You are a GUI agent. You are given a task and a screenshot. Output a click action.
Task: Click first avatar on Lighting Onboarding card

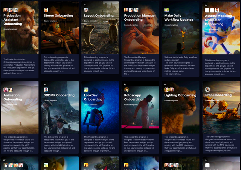click(x=166, y=90)
